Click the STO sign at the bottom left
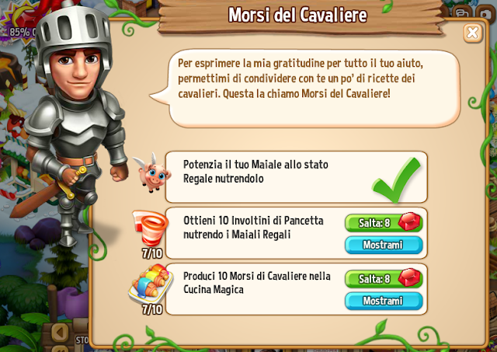 point(82,340)
